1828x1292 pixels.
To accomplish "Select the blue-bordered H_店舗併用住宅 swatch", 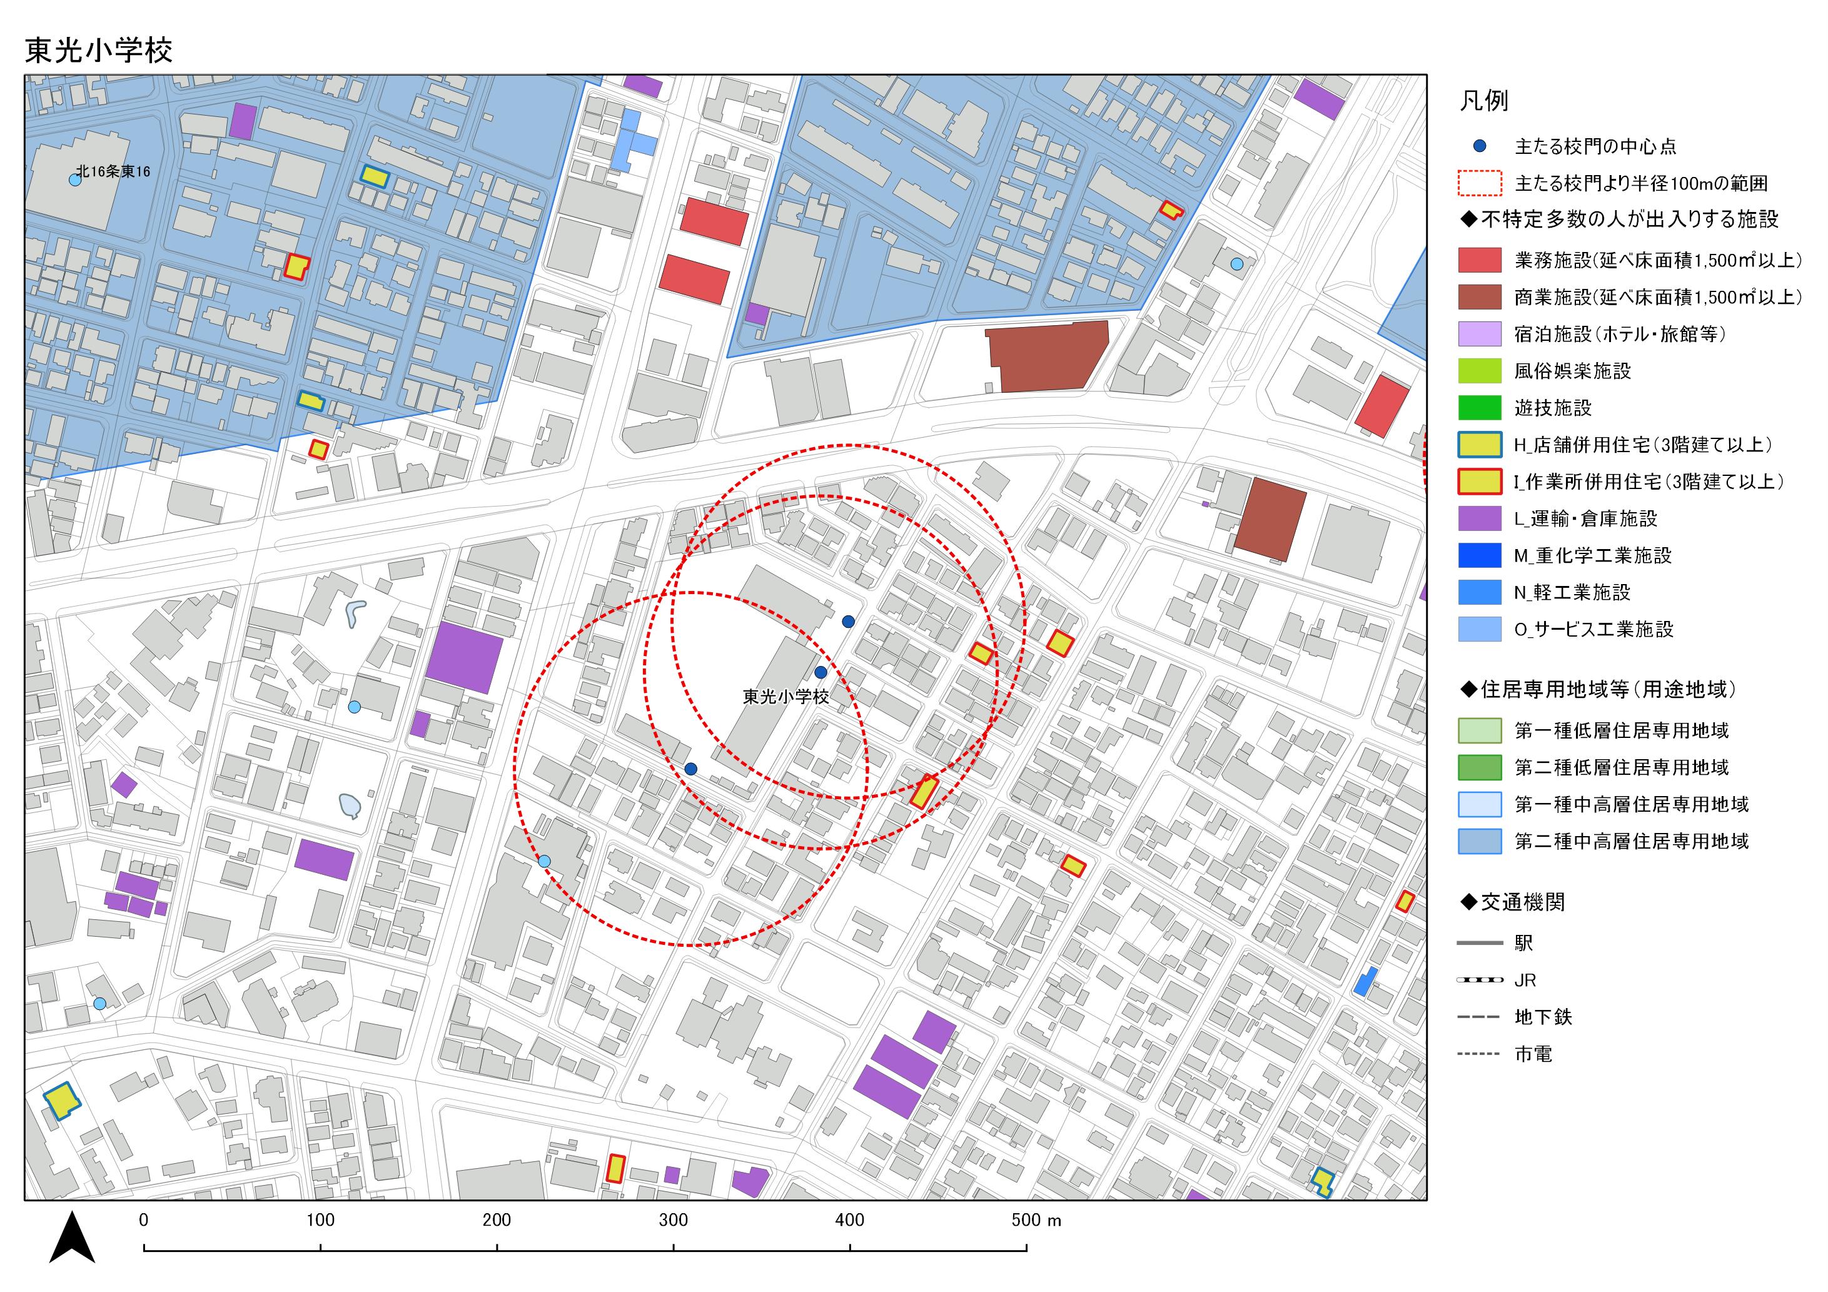I will pyautogui.click(x=1479, y=444).
